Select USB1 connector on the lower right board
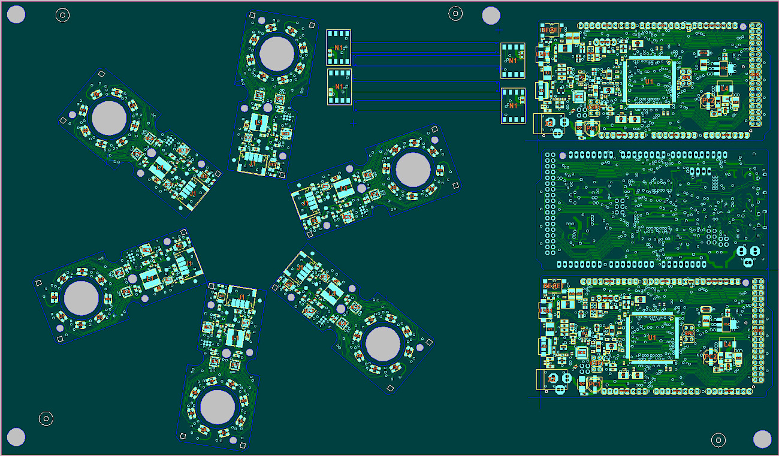Viewport: 779px width, 456px height. point(546,311)
